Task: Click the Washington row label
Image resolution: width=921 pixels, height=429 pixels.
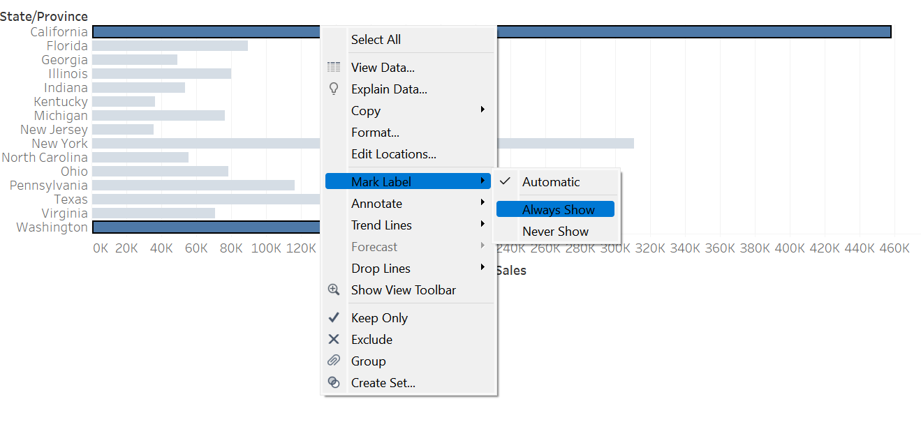Action: point(52,227)
